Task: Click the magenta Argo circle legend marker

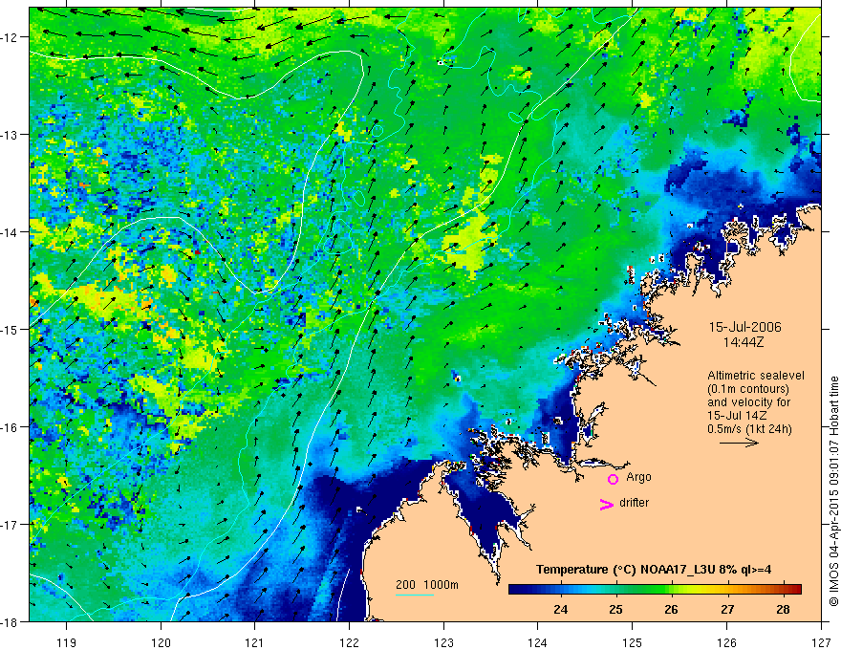Action: 613,479
